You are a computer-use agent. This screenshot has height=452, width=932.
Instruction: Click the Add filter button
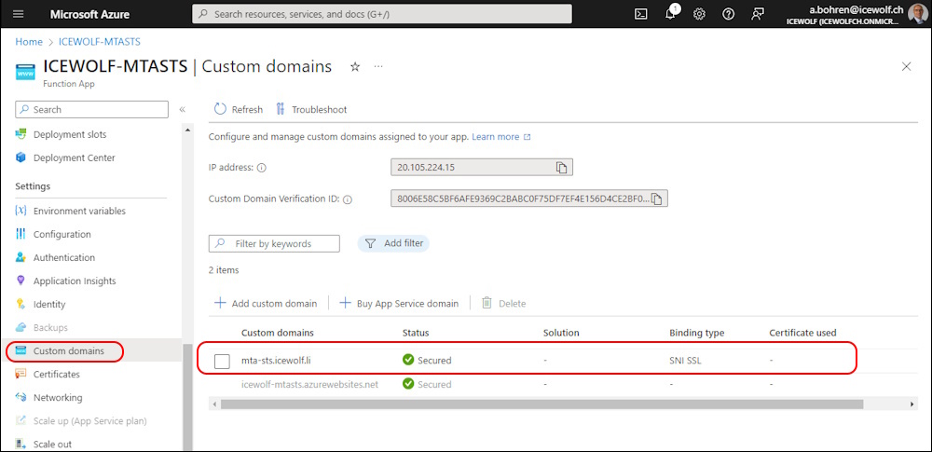[x=393, y=243]
